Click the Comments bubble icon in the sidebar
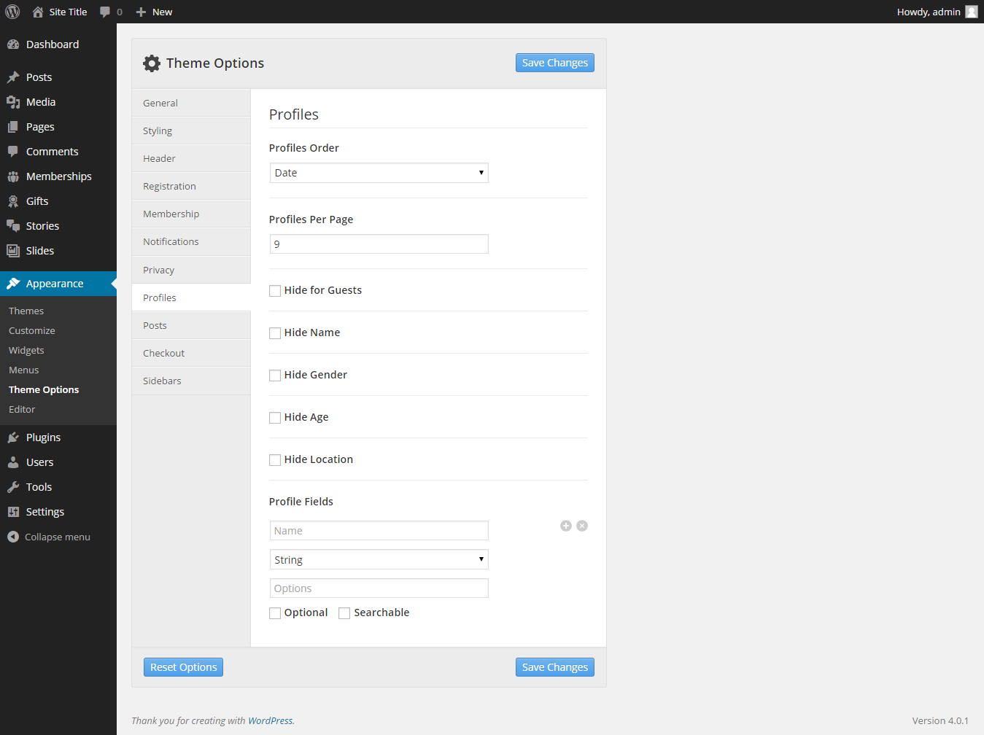Viewport: 984px width, 735px height. tap(13, 152)
